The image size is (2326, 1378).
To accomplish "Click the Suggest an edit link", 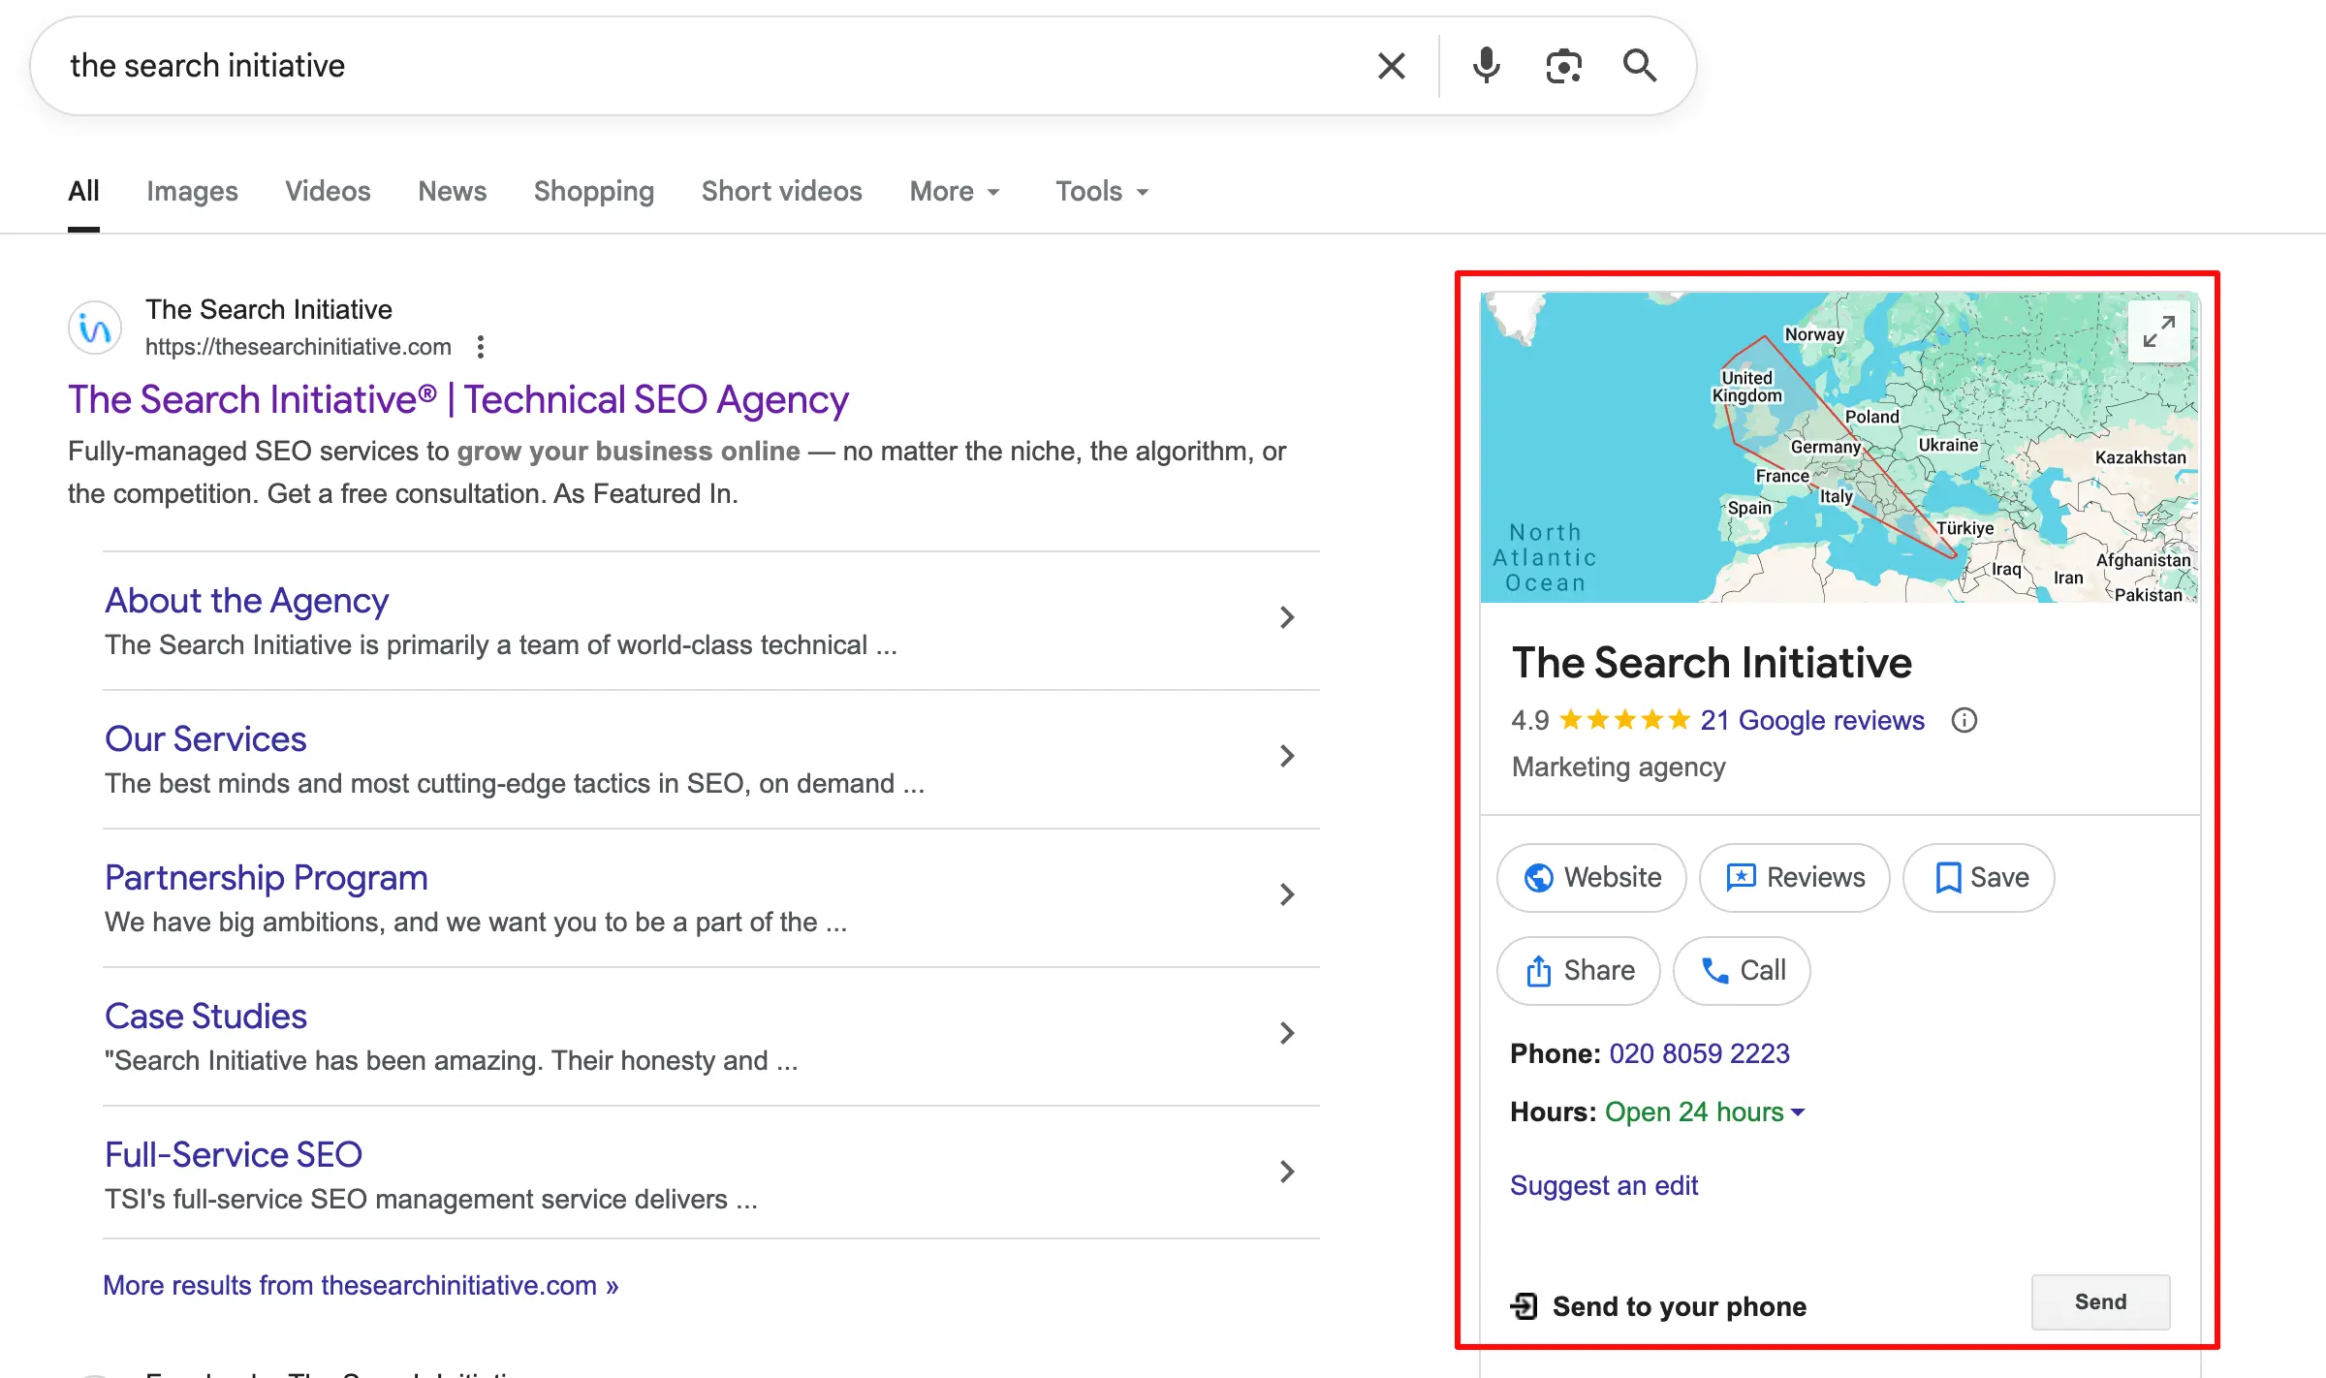I will point(1604,1185).
